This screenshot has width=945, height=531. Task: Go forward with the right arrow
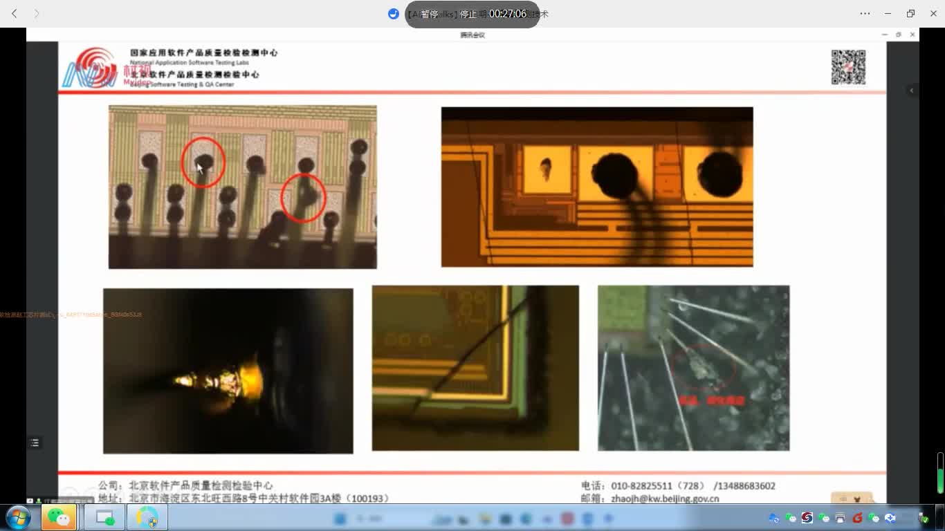pyautogui.click(x=37, y=14)
